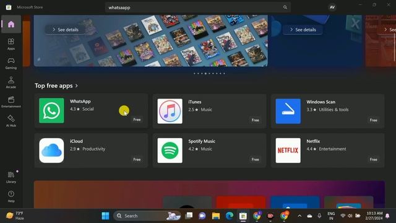The image size is (396, 223).
Task: Click the search magnifier icon
Action: (285, 7)
